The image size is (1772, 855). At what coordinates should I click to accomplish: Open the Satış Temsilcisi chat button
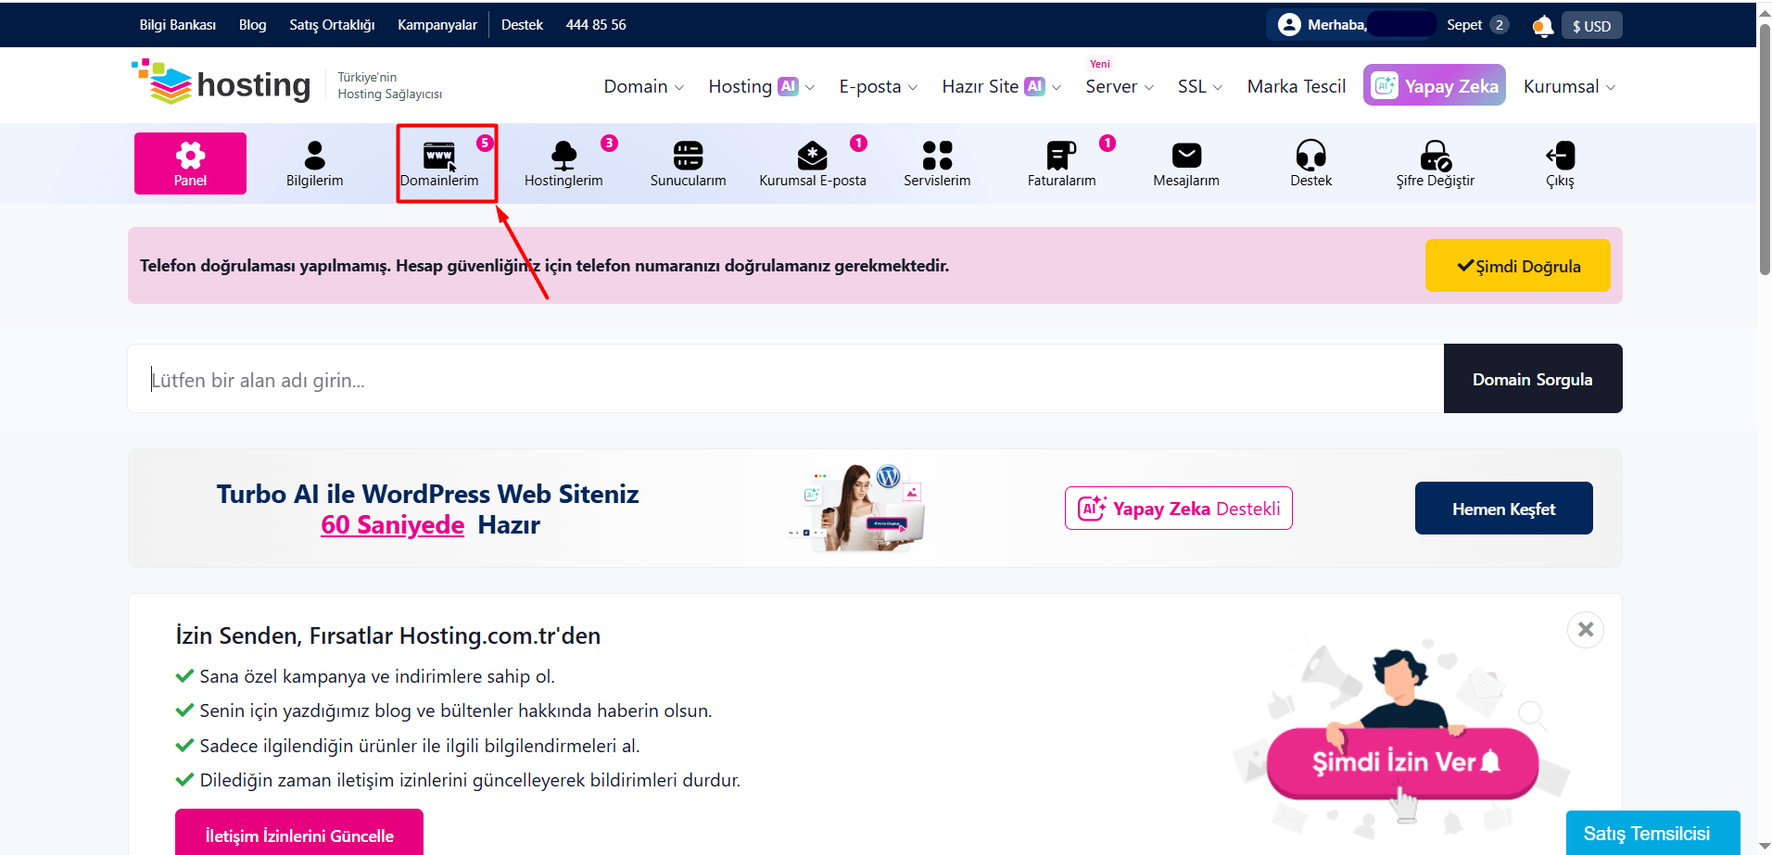coord(1652,833)
